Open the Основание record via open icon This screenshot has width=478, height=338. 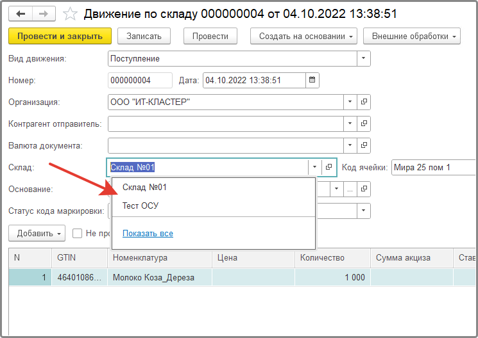364,189
